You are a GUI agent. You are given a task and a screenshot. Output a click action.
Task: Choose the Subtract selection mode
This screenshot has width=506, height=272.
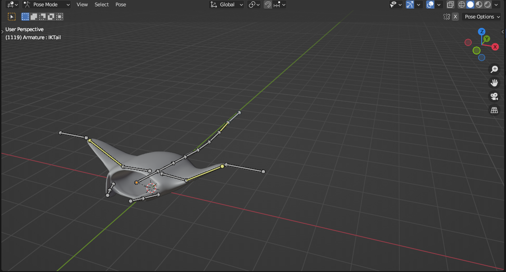pos(42,17)
